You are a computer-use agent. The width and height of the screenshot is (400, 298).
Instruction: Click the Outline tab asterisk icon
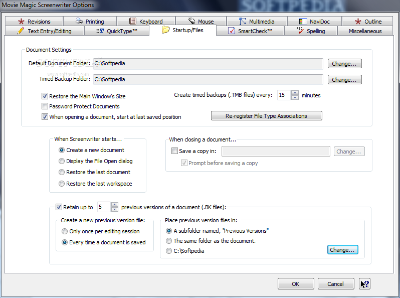(x=358, y=22)
